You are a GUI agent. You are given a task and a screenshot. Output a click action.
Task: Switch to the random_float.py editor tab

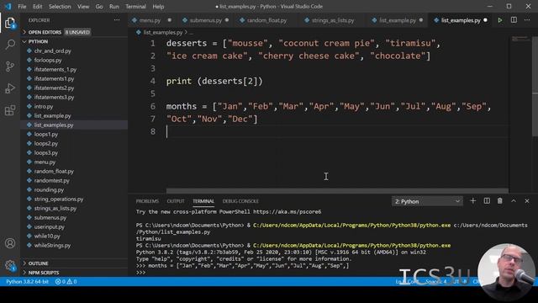pos(266,20)
